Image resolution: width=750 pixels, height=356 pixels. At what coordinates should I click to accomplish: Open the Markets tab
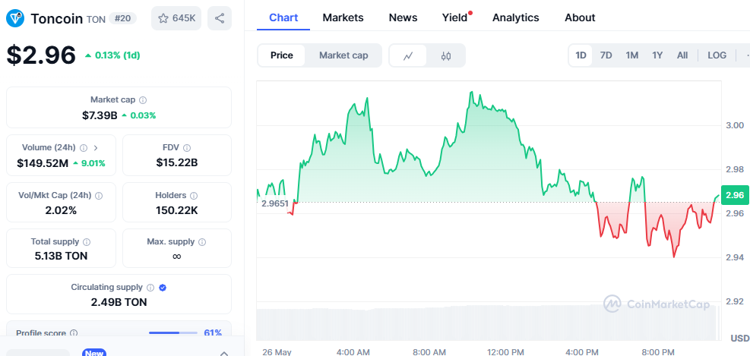coord(343,17)
